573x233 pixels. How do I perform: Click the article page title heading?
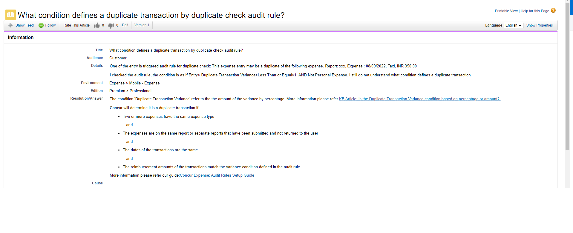pos(151,15)
